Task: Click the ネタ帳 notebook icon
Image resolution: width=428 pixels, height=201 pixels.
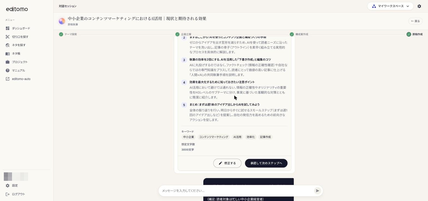Action: (x=7, y=54)
